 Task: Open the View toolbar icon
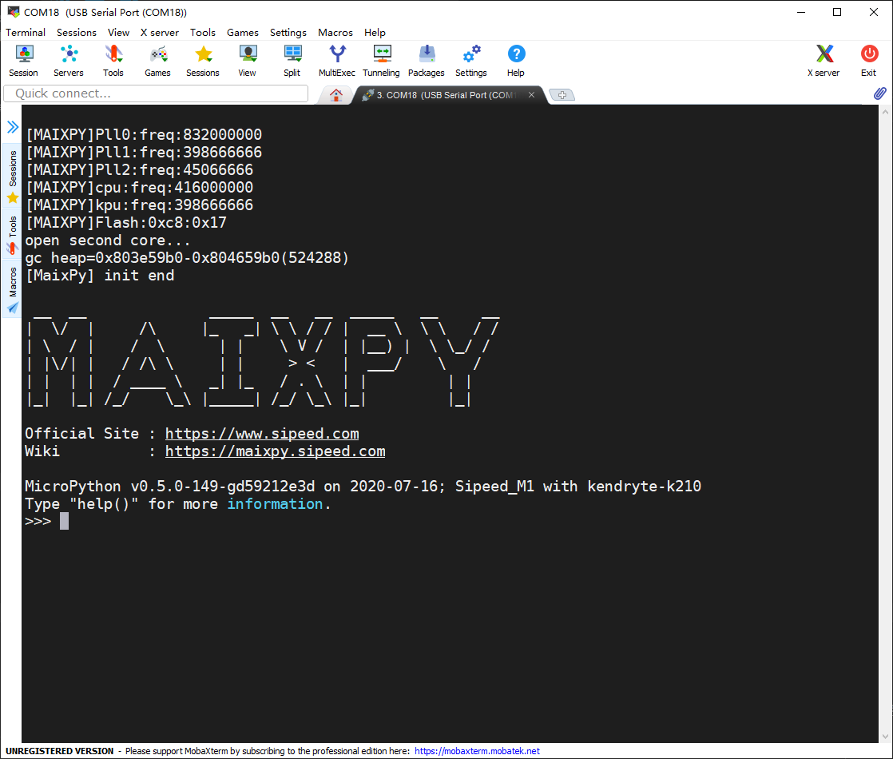pyautogui.click(x=247, y=61)
